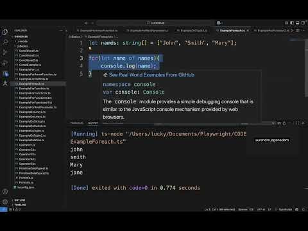This screenshot has width=308, height=231.
Task: Open Operator3.ts in file tree
Action: tap(27, 154)
